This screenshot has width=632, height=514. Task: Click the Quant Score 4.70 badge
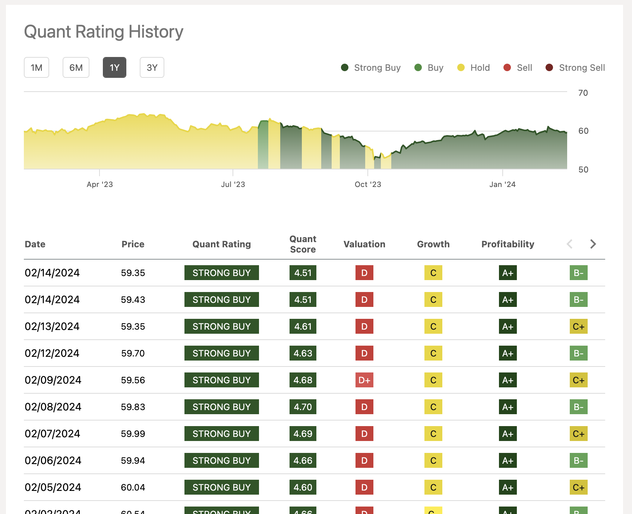coord(303,407)
